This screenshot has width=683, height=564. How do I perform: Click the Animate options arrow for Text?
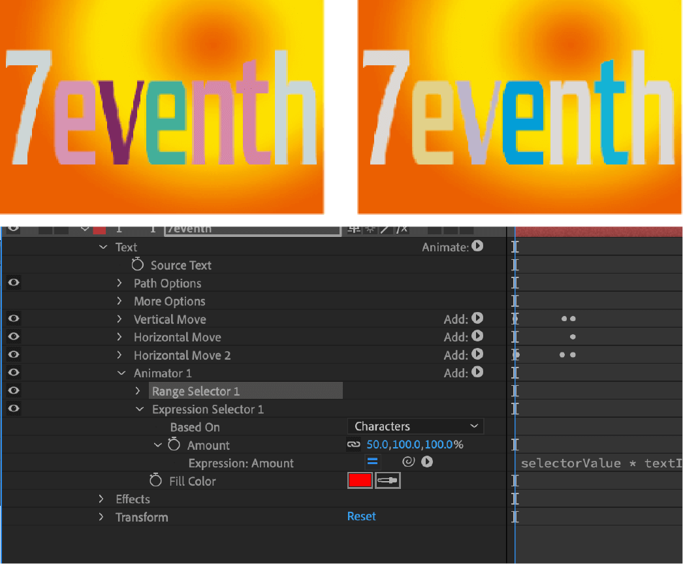point(477,247)
